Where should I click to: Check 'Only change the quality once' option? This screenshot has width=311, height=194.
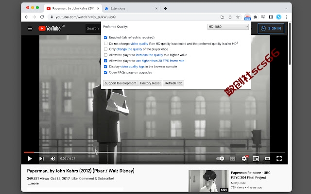point(105,49)
